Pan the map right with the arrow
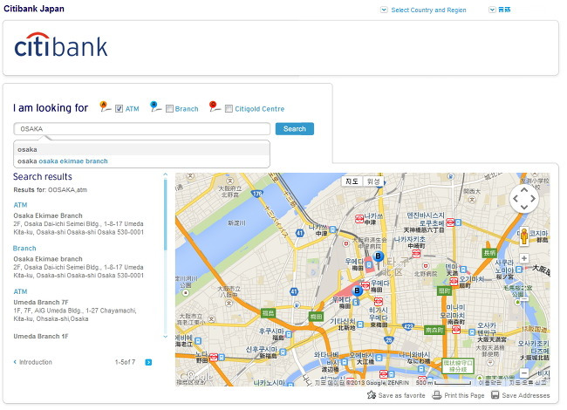This screenshot has width=567, height=410. 533,198
